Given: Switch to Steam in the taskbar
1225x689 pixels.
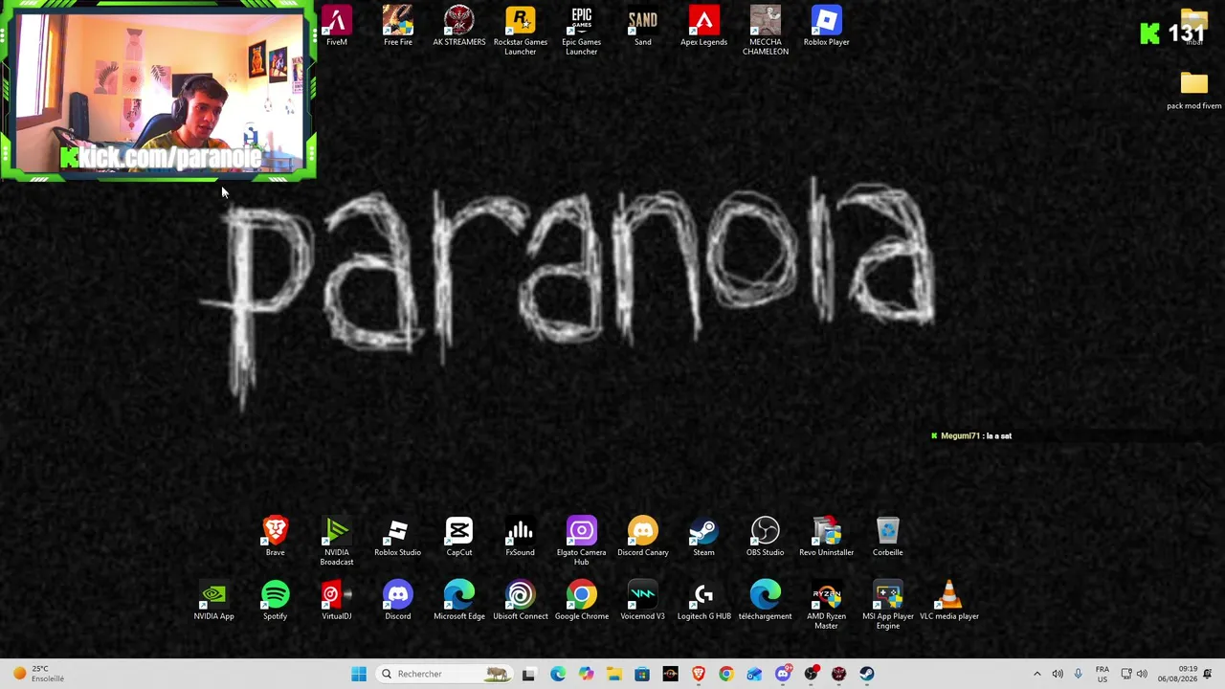Looking at the screenshot, I should click(x=867, y=674).
